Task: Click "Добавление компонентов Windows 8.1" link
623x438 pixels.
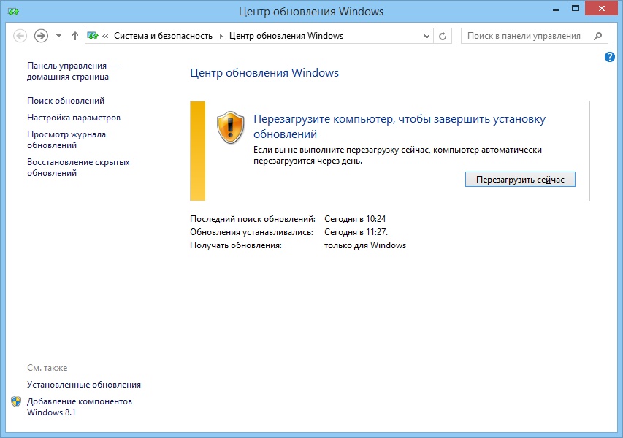Action: pos(80,407)
